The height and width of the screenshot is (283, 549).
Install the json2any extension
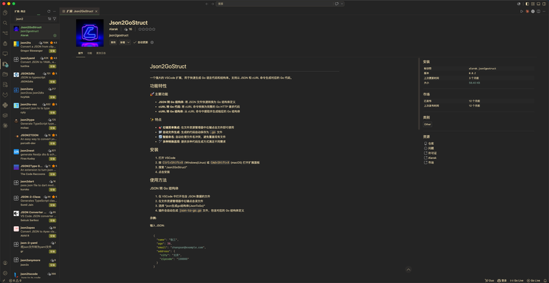[x=53, y=97]
